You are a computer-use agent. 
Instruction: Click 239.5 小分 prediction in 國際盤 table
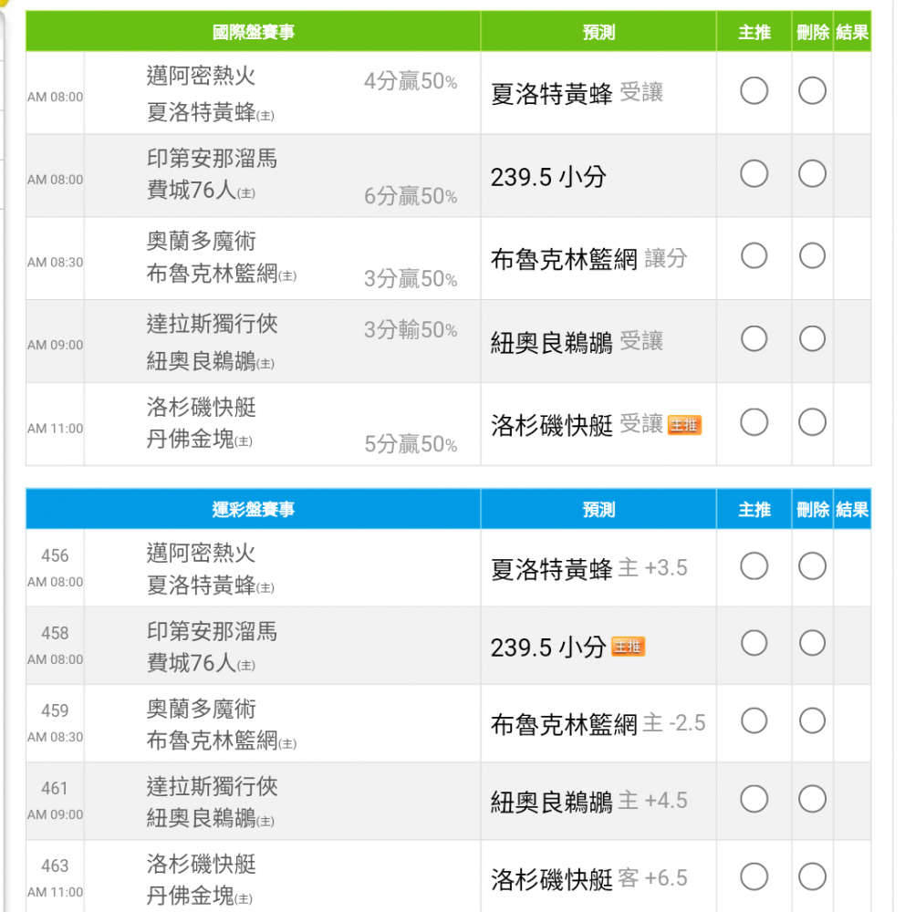548,177
